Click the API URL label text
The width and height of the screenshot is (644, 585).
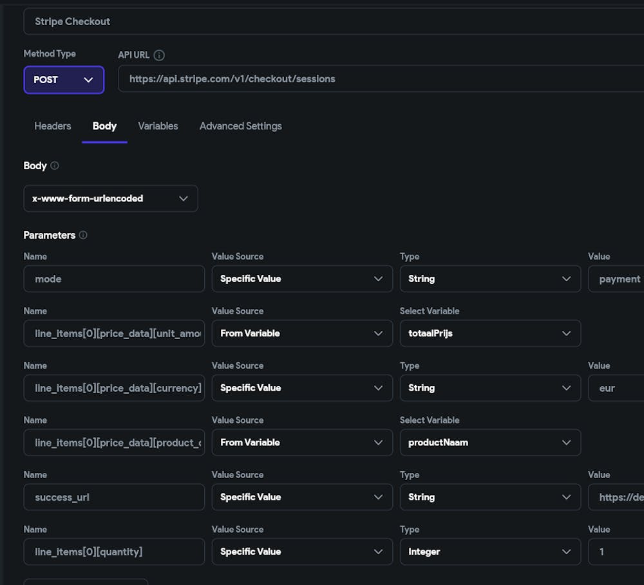(x=133, y=55)
